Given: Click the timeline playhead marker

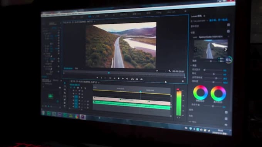Looking at the screenshot, I should [140, 91].
